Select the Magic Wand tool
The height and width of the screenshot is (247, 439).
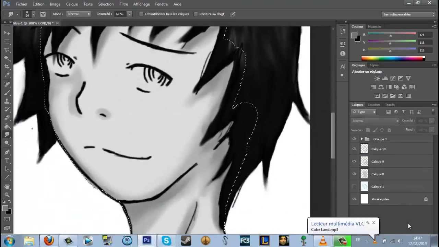pos(7,58)
